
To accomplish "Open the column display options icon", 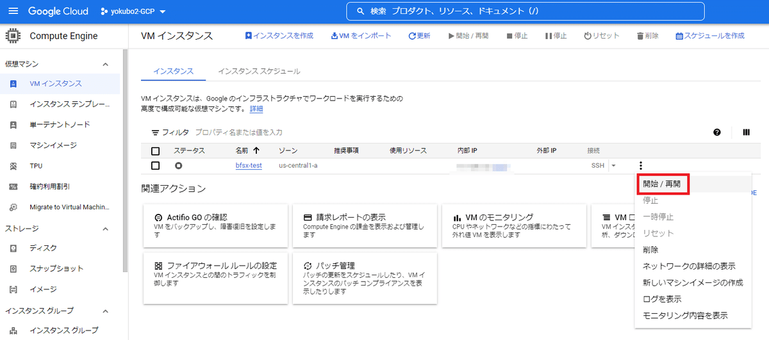I will click(746, 133).
